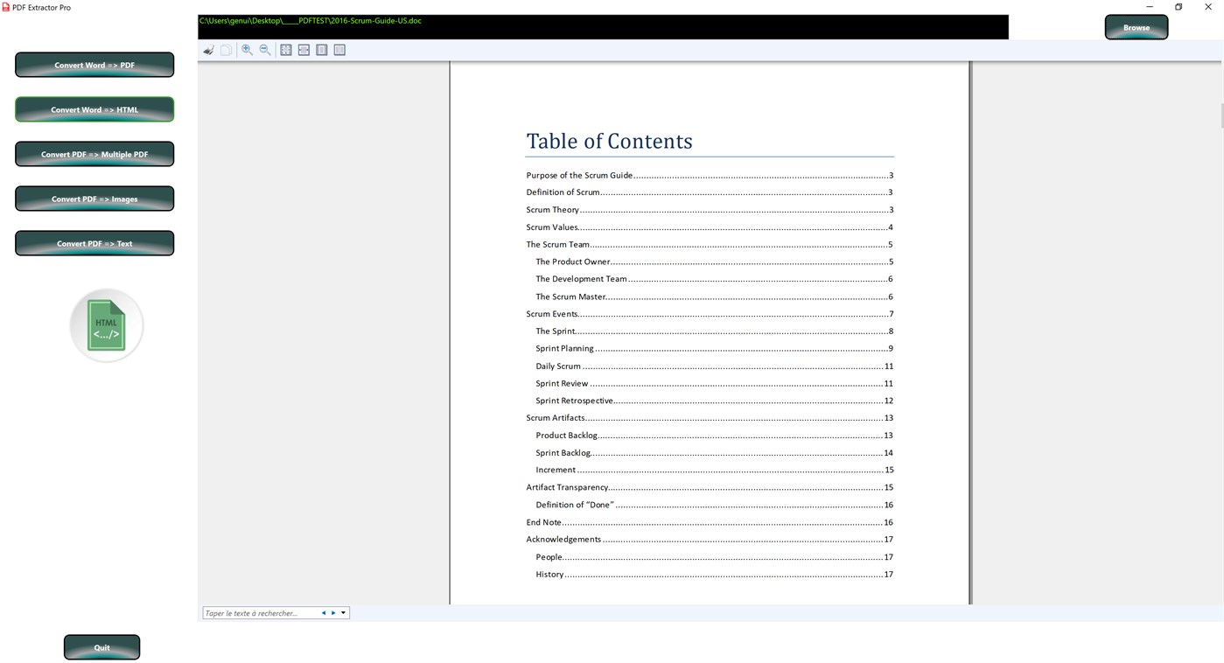Start the Convert Word => PDF task
This screenshot has height=663, width=1224.
(x=94, y=64)
